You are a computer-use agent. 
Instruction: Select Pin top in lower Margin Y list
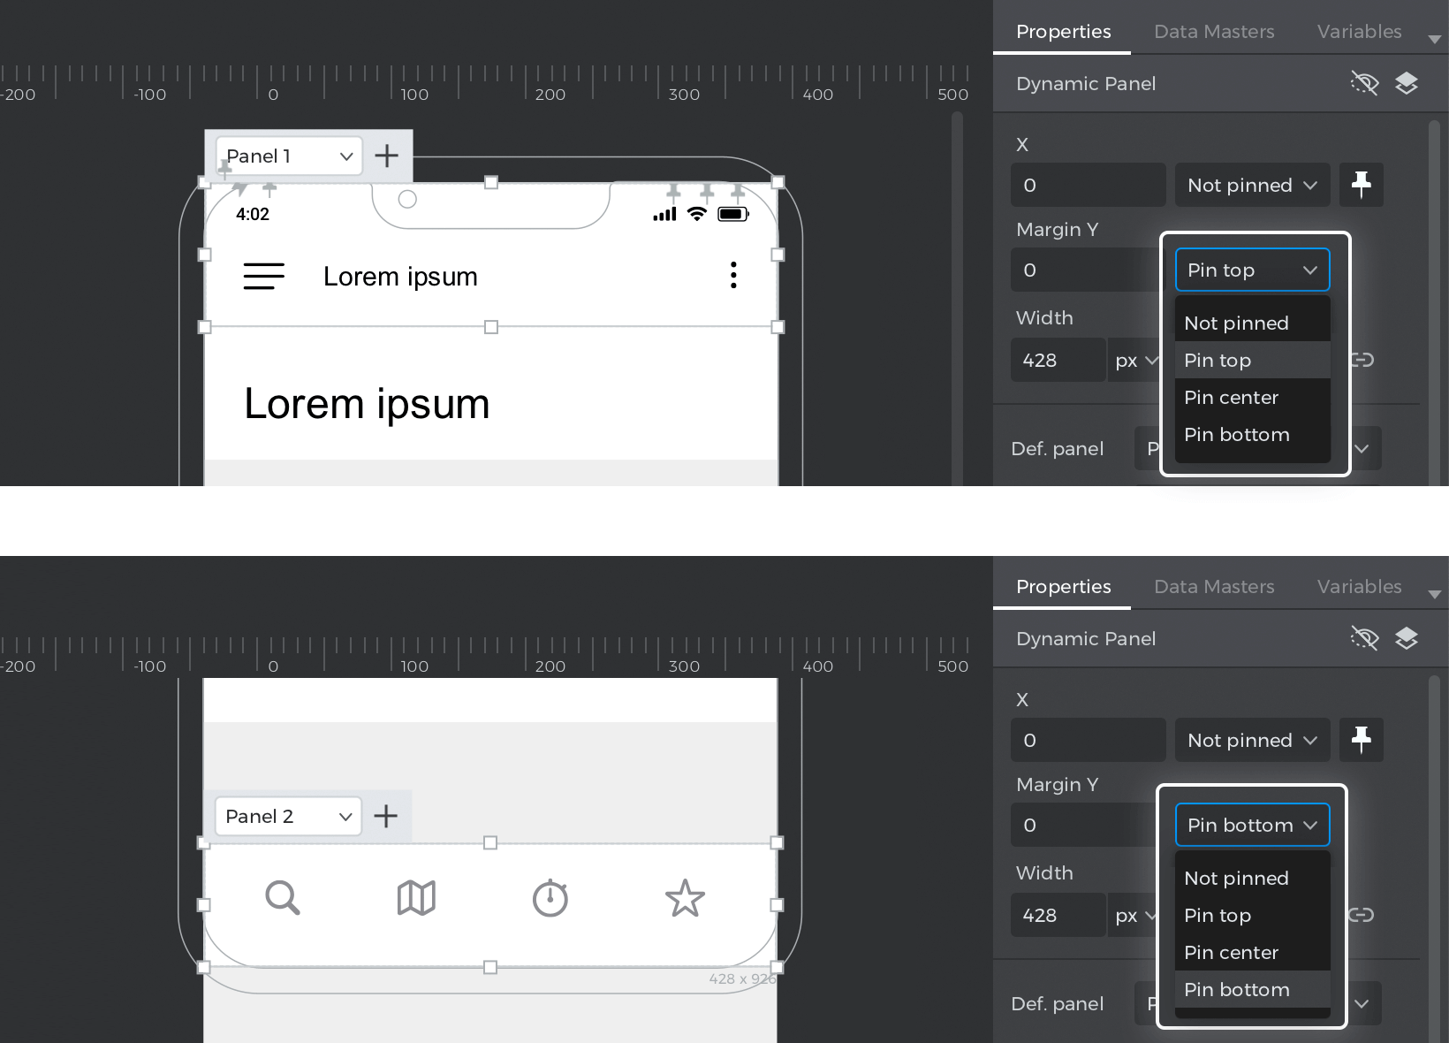coord(1253,915)
